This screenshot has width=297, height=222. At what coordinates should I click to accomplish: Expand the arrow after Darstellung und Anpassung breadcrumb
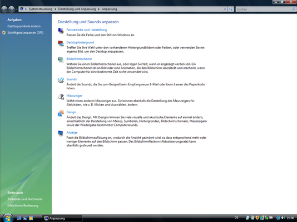point(99,9)
